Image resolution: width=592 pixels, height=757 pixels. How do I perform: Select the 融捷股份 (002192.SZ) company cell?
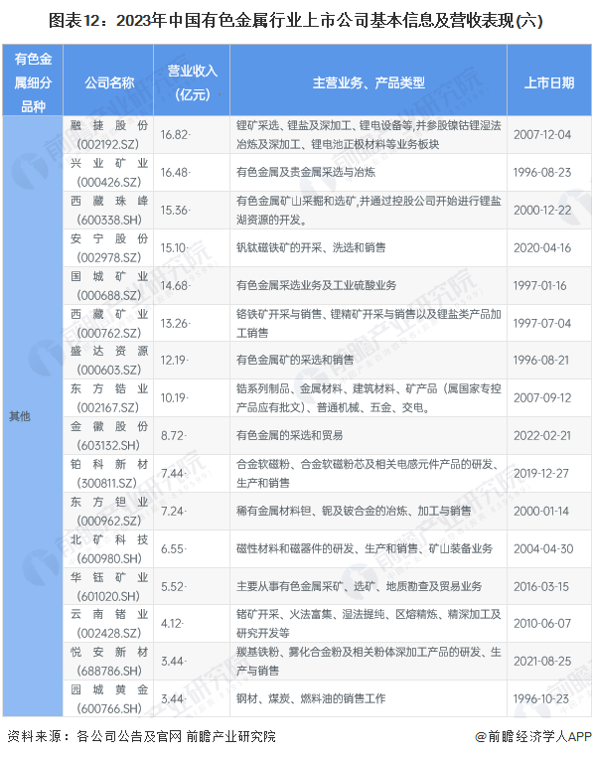tap(108, 135)
